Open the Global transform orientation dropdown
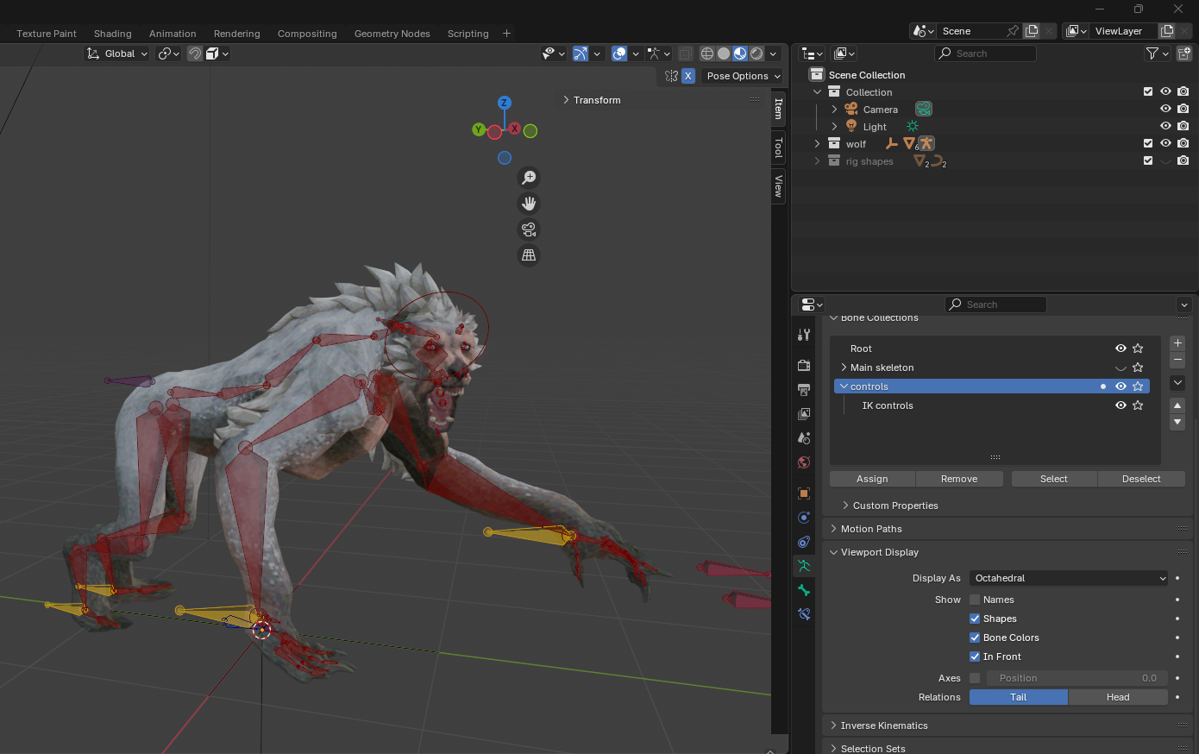Viewport: 1199px width, 754px height. (117, 53)
